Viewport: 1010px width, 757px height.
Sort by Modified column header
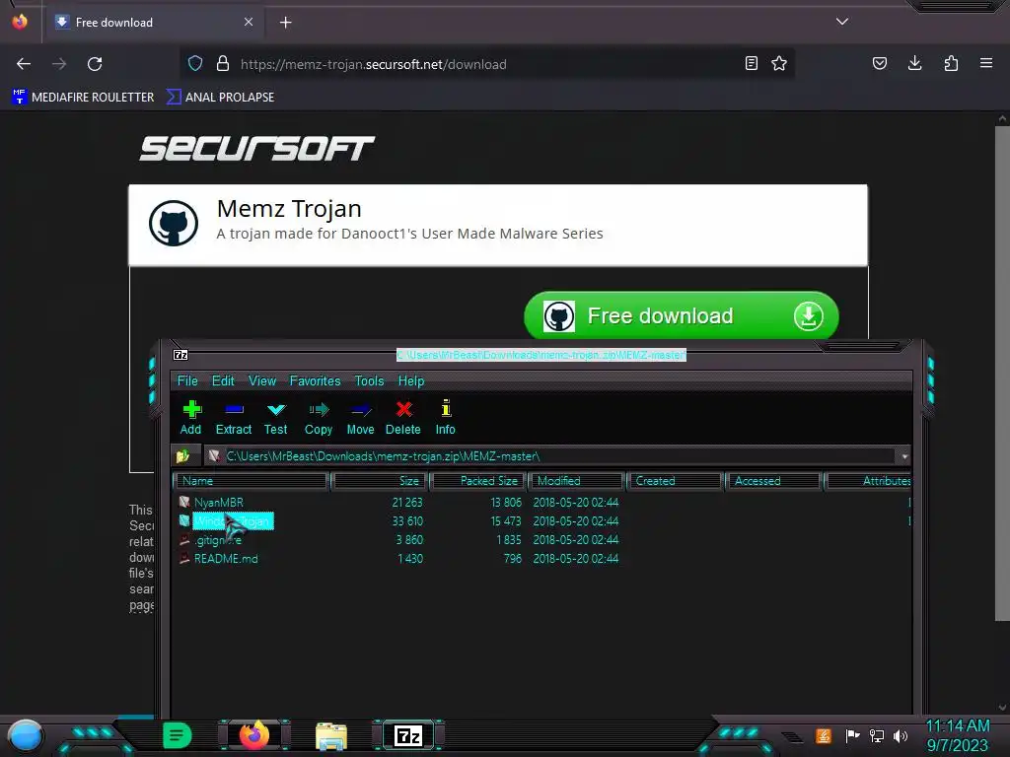pyautogui.click(x=576, y=481)
